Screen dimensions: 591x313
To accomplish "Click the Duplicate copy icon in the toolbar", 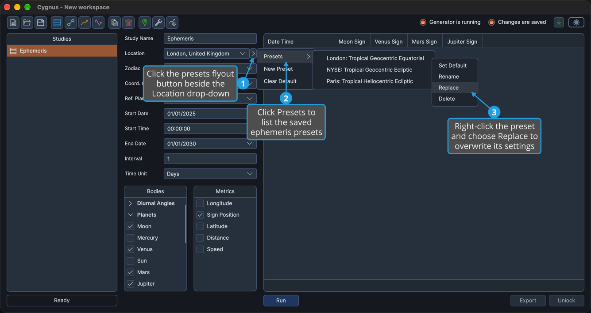I will 115,23.
